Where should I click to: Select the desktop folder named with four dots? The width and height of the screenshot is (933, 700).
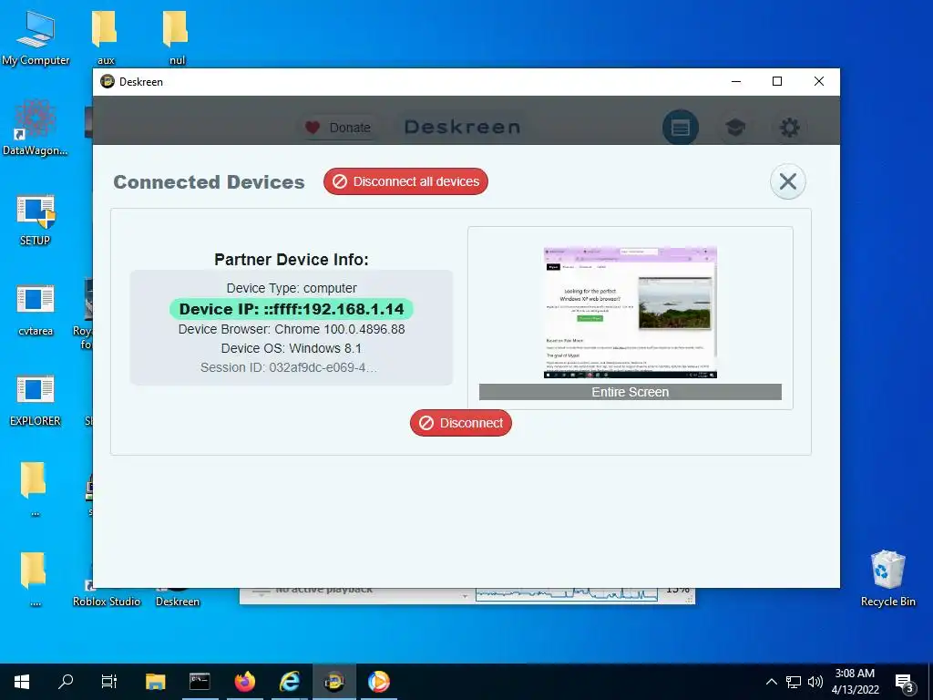(35, 579)
